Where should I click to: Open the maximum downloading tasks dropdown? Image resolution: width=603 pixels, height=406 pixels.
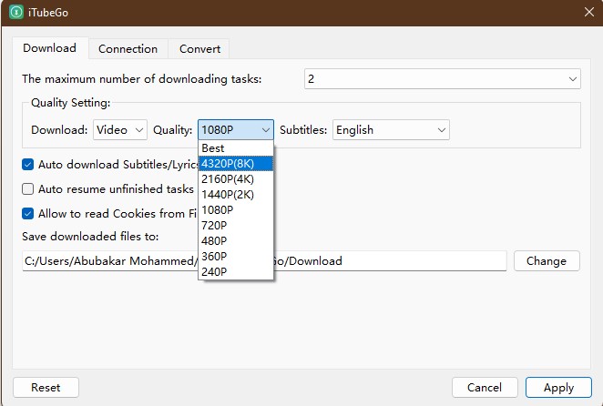pos(443,79)
